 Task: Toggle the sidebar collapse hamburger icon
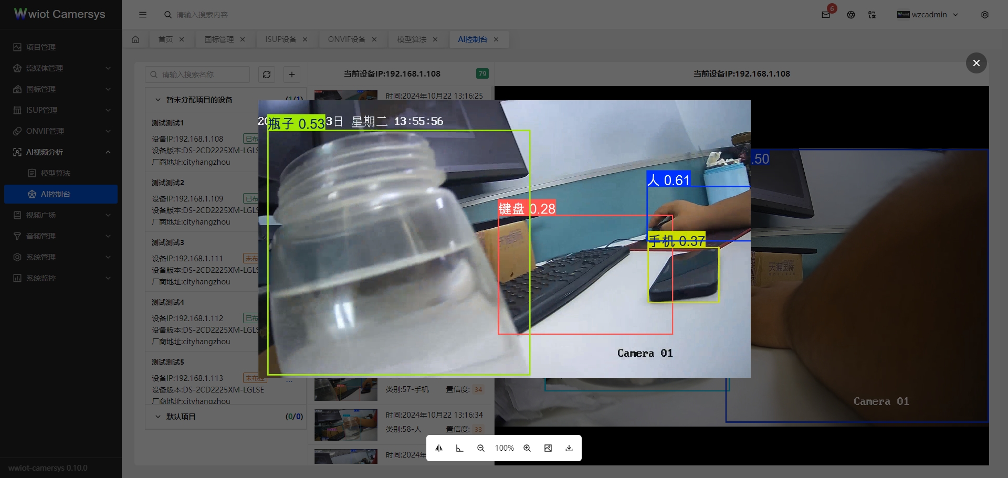[143, 15]
